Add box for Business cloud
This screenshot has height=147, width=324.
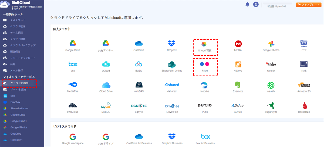205,137
